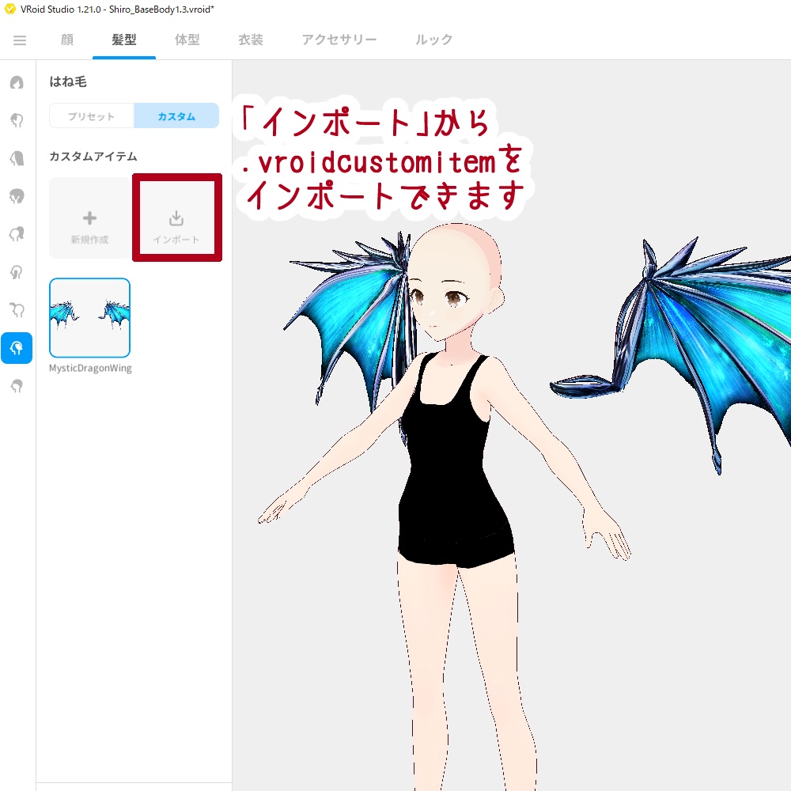Open the アクセサリー accessory tab
The height and width of the screenshot is (791, 791).
[339, 40]
